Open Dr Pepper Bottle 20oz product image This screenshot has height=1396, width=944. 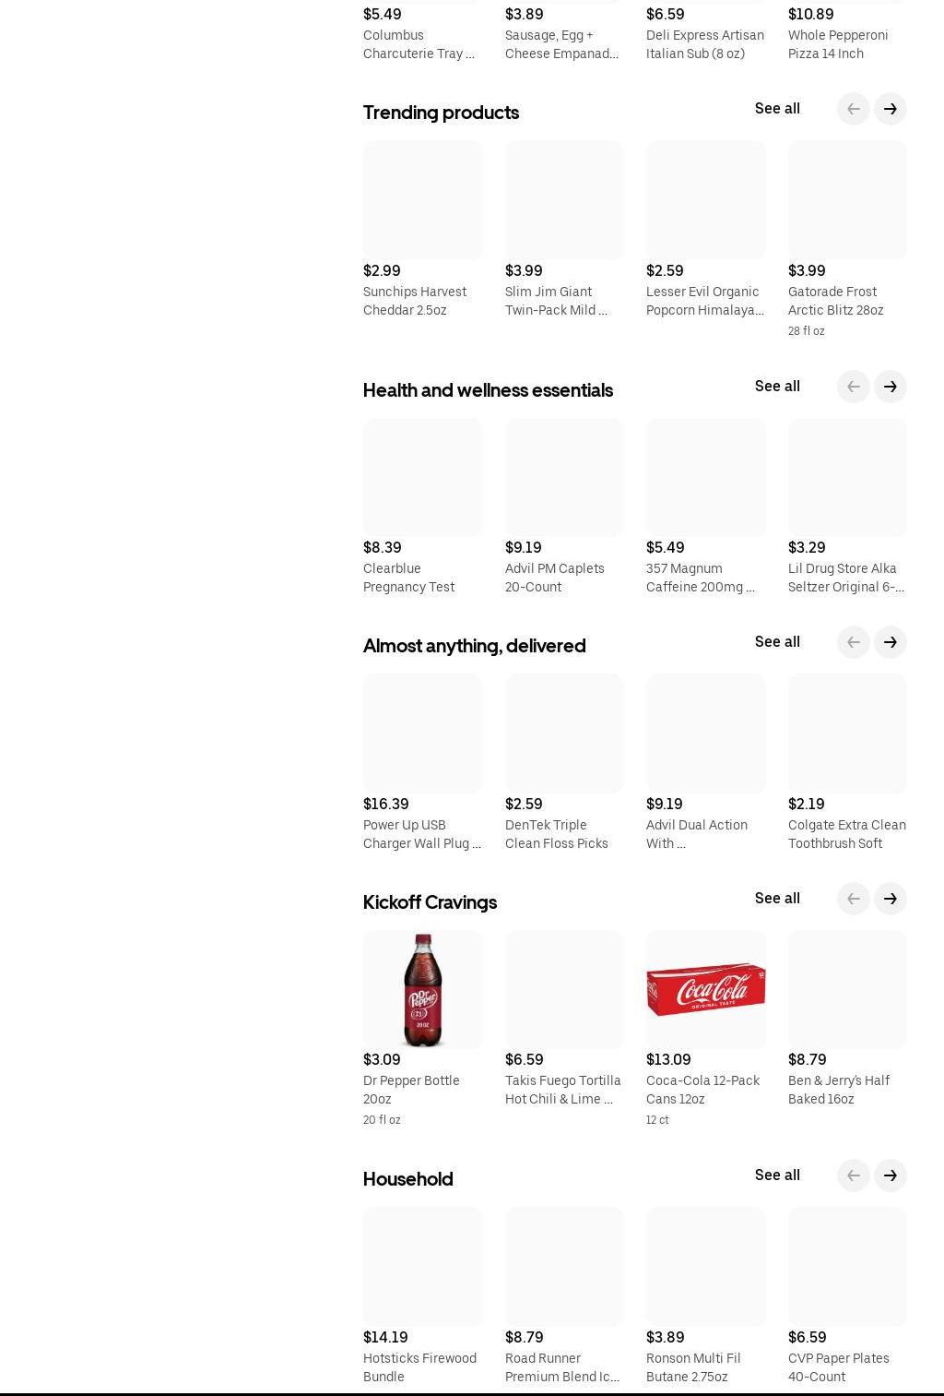[422, 989]
